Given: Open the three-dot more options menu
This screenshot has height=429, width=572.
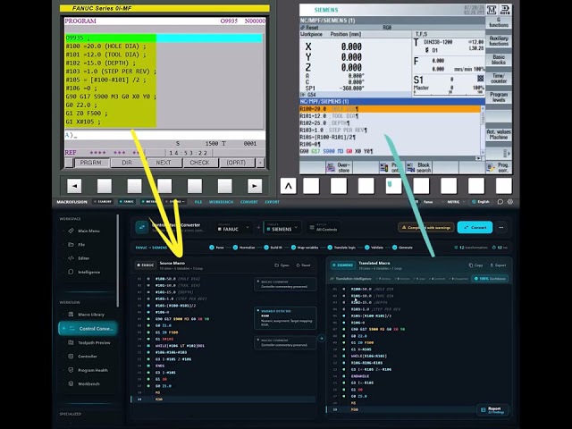Looking at the screenshot, I should tap(501, 227).
